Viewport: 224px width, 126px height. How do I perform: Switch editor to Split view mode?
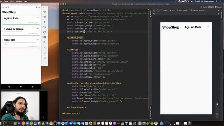tap(211, 7)
